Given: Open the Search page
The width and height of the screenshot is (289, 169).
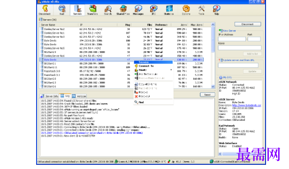Looking at the screenshot, I should [x=108, y=10].
